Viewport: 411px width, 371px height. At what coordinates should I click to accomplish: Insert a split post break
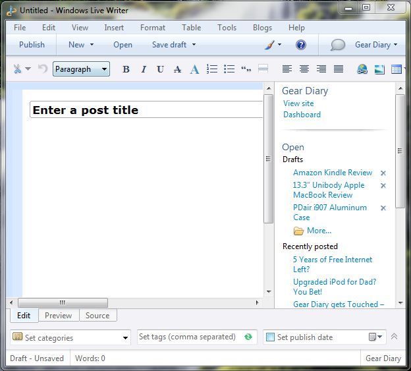click(263, 69)
